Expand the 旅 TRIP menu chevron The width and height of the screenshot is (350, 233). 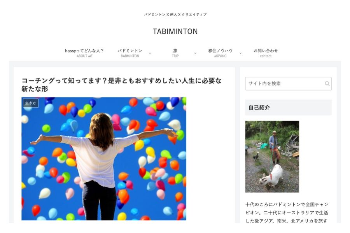[x=195, y=53]
